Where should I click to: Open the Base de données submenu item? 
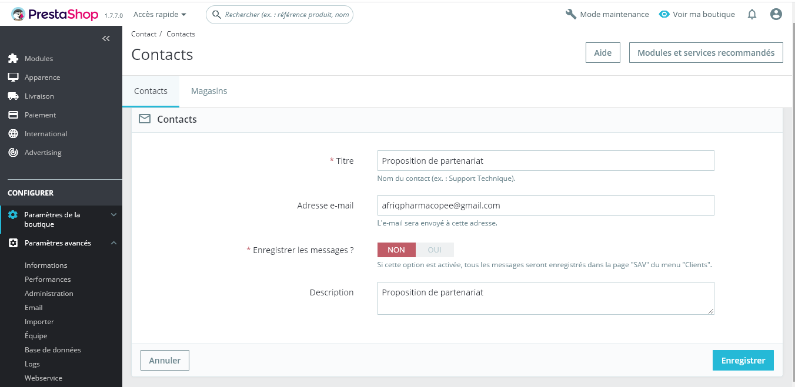coord(53,350)
